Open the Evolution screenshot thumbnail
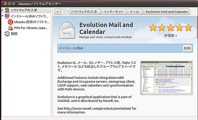 click(x=167, y=78)
